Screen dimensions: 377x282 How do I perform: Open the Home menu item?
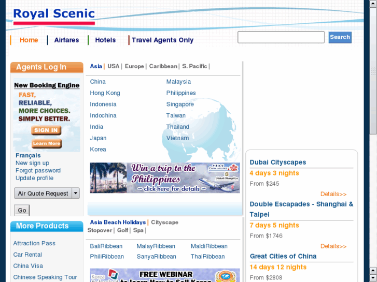[x=29, y=40]
